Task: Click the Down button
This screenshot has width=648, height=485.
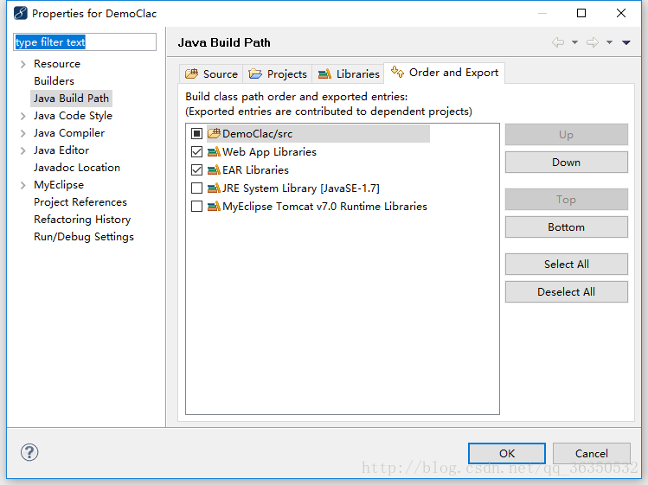Action: 566,163
